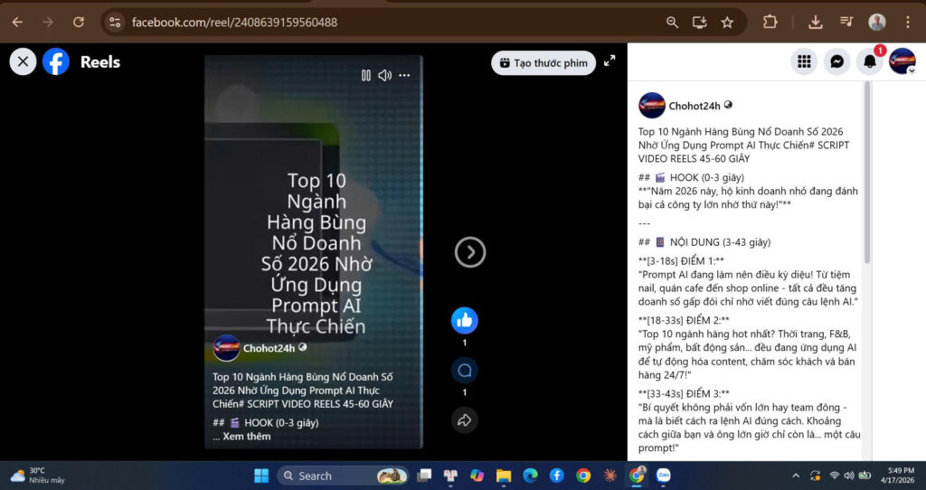Image resolution: width=926 pixels, height=490 pixels.
Task: Open the weather widget showing 30°C
Action: tap(38, 476)
